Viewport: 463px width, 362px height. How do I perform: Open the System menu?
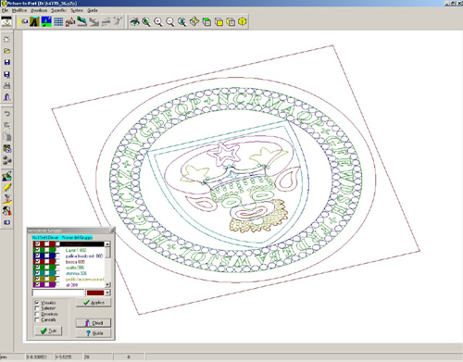(77, 10)
